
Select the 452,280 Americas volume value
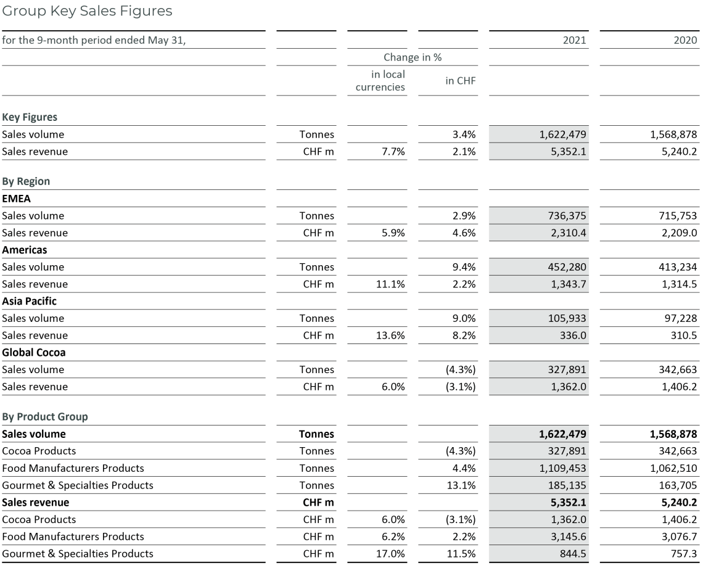point(565,267)
